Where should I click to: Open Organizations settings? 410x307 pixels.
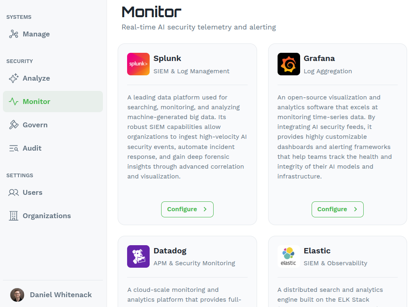[x=53, y=216]
